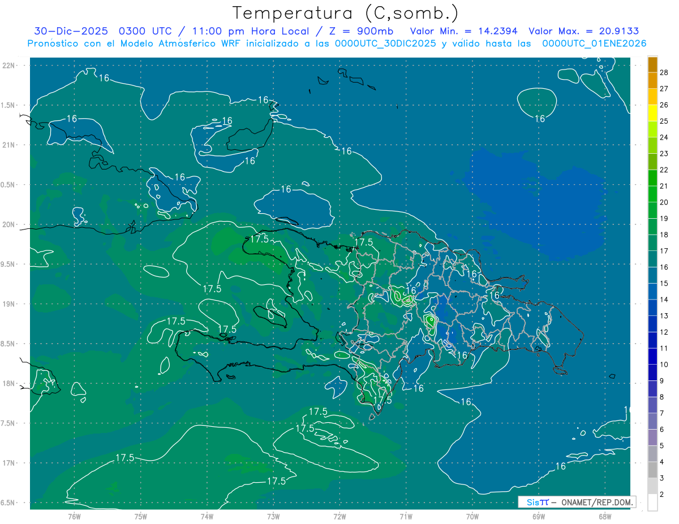Click the "68W" longitude axis label
The width and height of the screenshot is (679, 524).
[605, 516]
